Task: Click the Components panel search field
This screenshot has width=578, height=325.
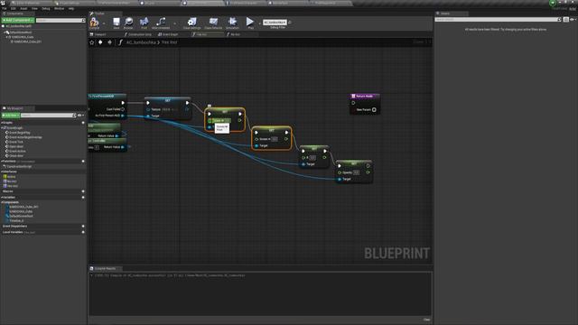Action: (61, 20)
